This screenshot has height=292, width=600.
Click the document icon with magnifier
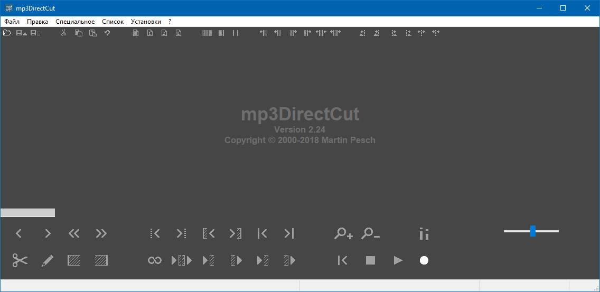179,33
